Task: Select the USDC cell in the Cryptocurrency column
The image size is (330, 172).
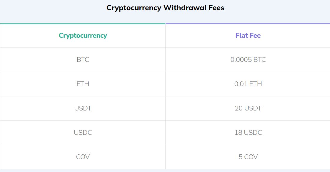Action: pos(83,133)
